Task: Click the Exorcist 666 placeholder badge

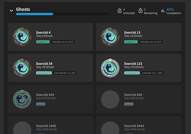Action: click(x=110, y=99)
